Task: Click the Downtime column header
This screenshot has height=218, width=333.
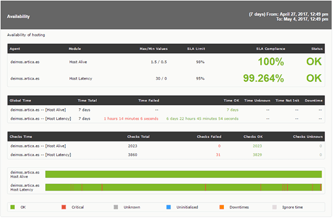Action: pos(314,100)
